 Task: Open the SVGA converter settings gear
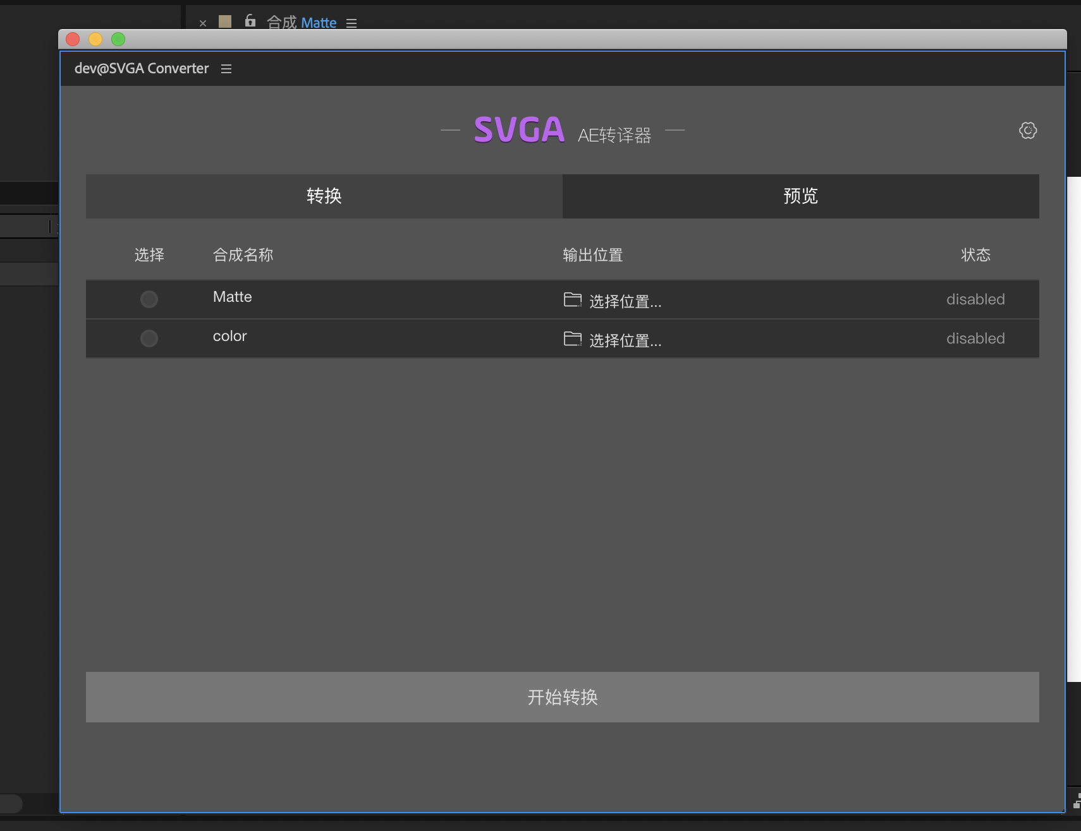coord(1028,131)
